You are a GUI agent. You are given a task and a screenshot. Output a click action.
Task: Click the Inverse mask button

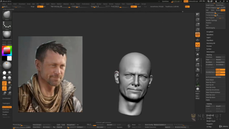(220, 57)
